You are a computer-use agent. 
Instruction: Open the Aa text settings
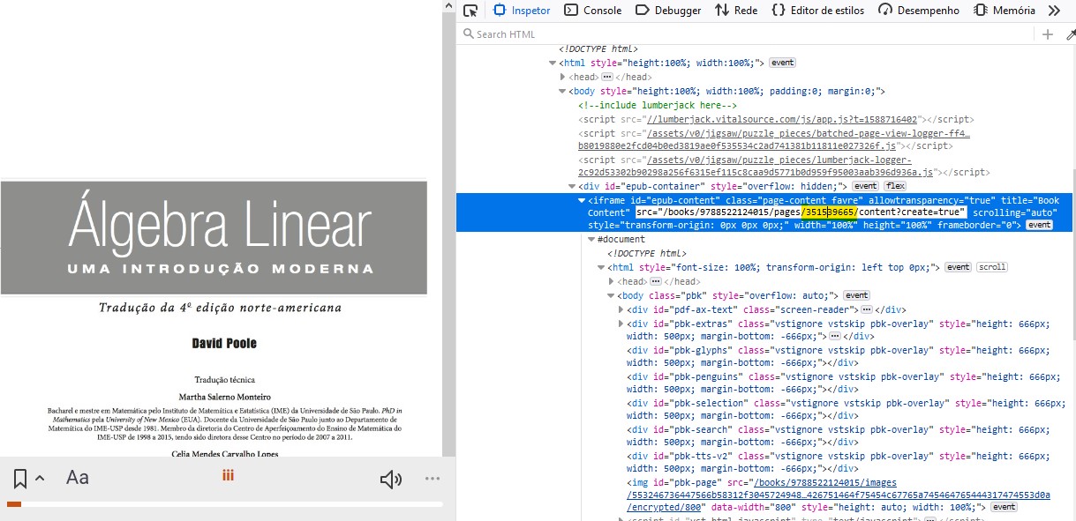[78, 478]
